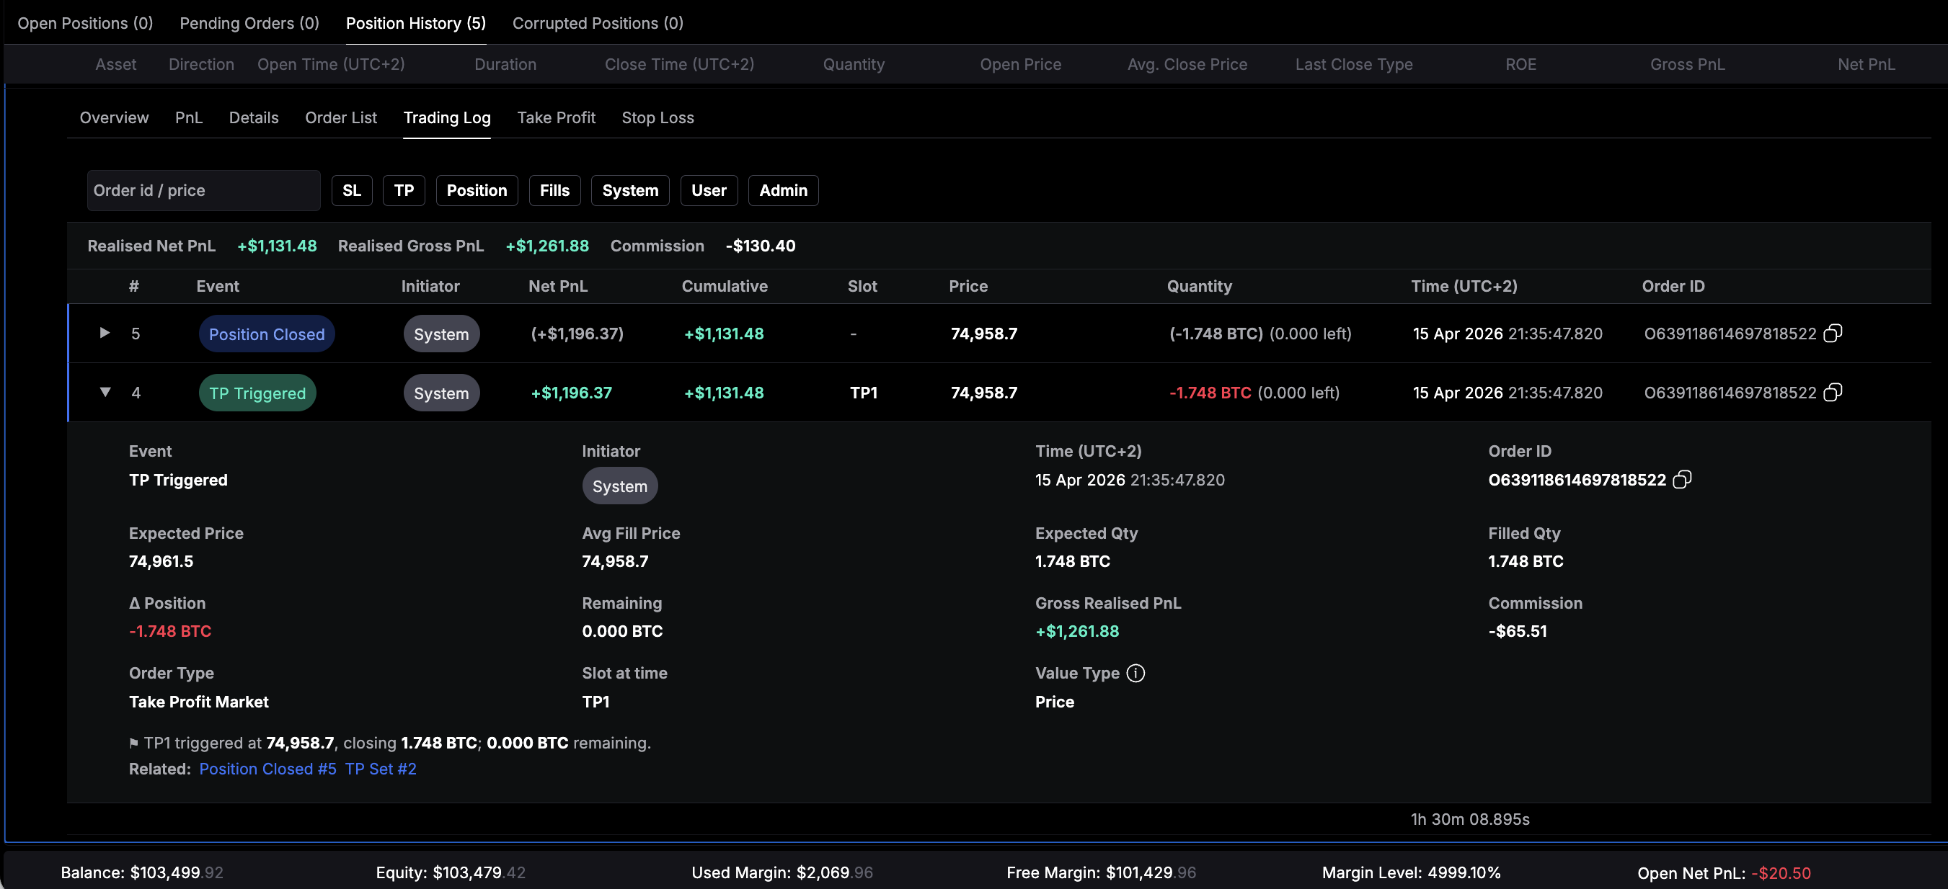Click System badge in TP Triggered row

(441, 393)
